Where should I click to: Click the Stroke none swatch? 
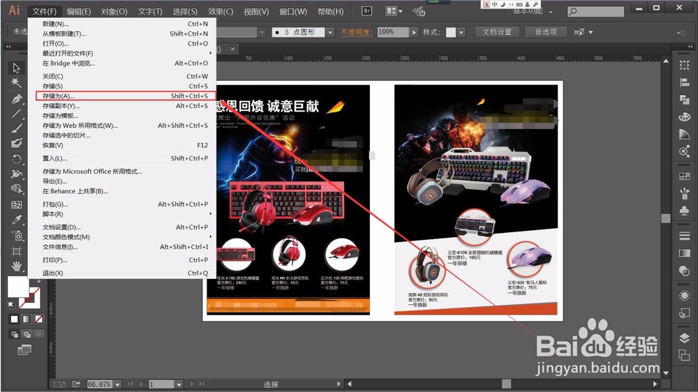coord(31,298)
